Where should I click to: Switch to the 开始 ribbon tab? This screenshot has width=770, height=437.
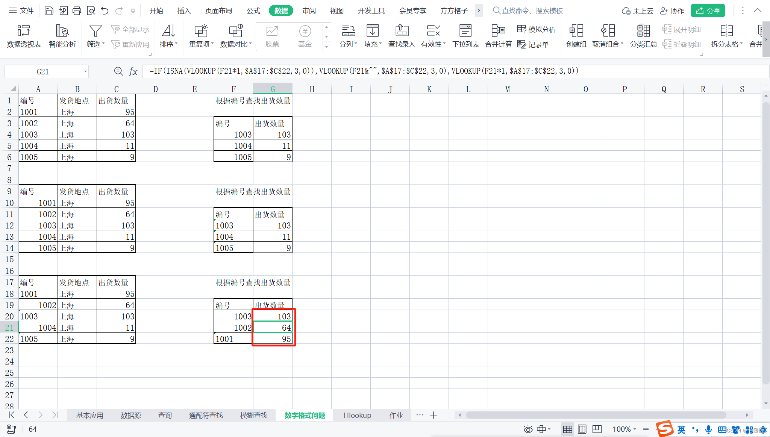coord(156,11)
